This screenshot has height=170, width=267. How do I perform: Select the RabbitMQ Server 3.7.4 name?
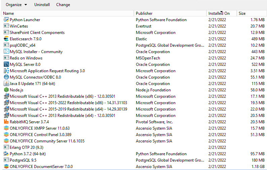coord(29,122)
